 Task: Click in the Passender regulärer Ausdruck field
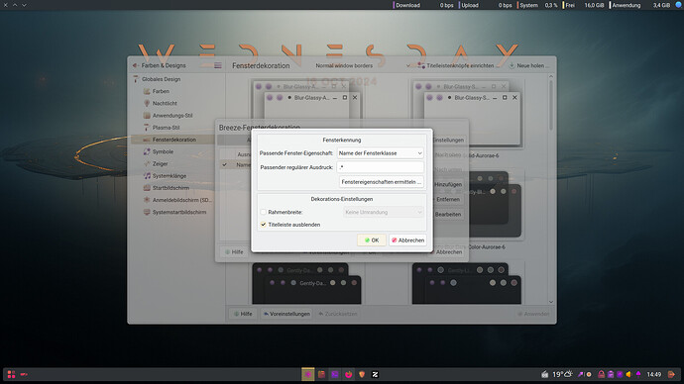click(380, 167)
